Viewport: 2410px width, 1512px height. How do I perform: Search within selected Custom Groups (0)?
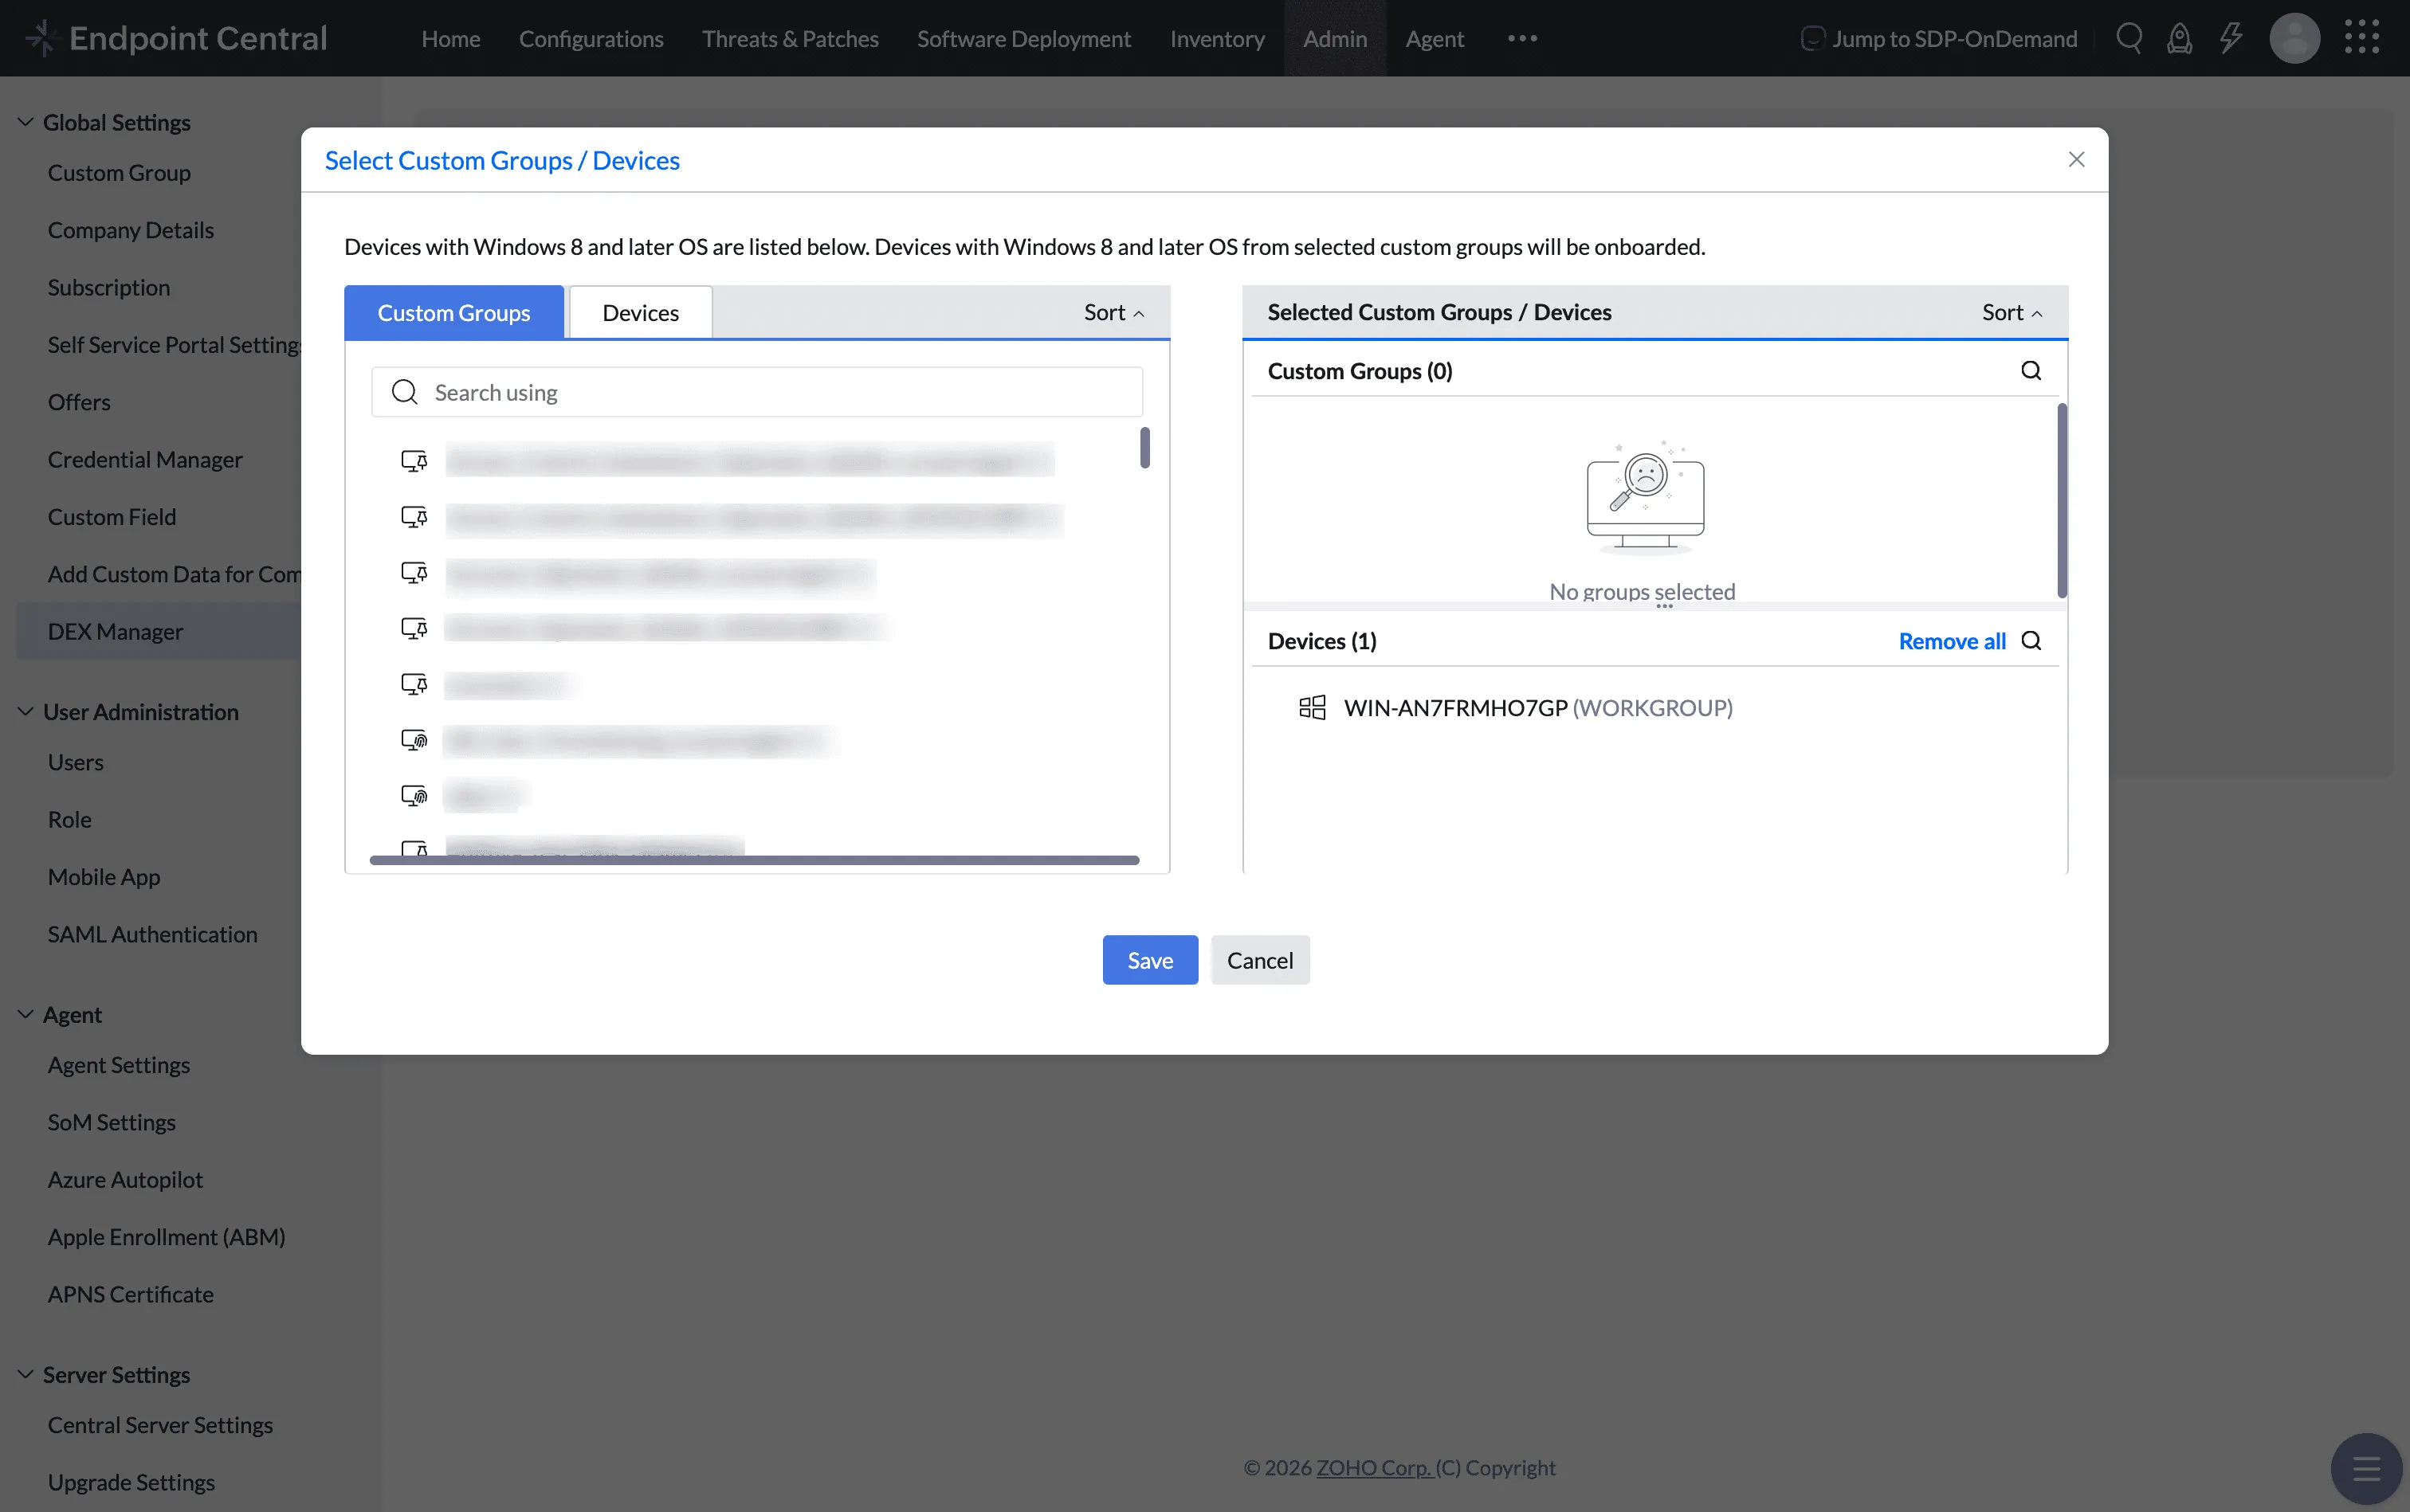2030,371
